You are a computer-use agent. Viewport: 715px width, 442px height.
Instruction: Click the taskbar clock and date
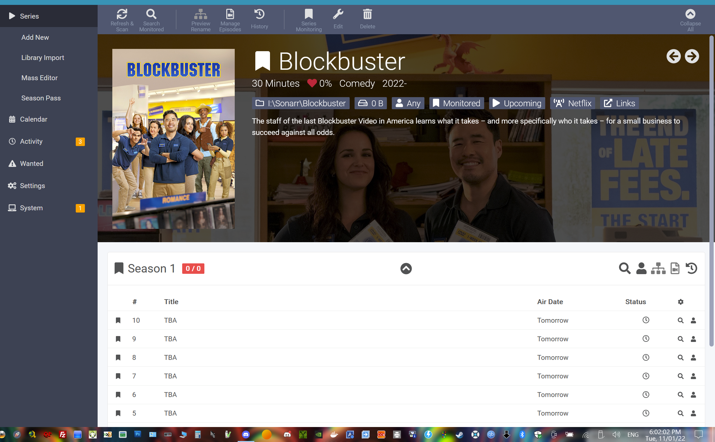click(665, 435)
